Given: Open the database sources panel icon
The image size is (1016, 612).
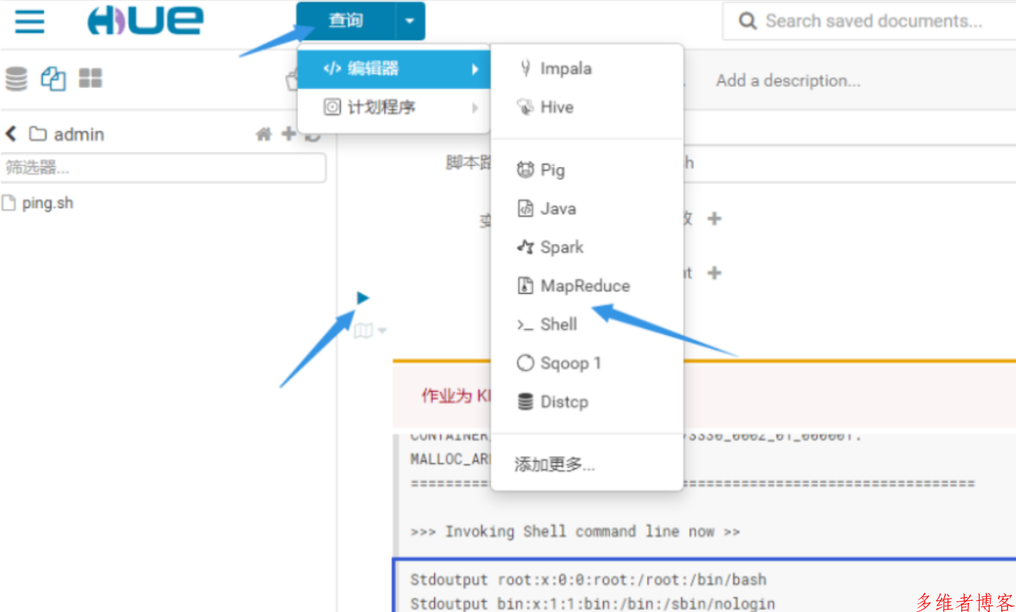Looking at the screenshot, I should 16,78.
